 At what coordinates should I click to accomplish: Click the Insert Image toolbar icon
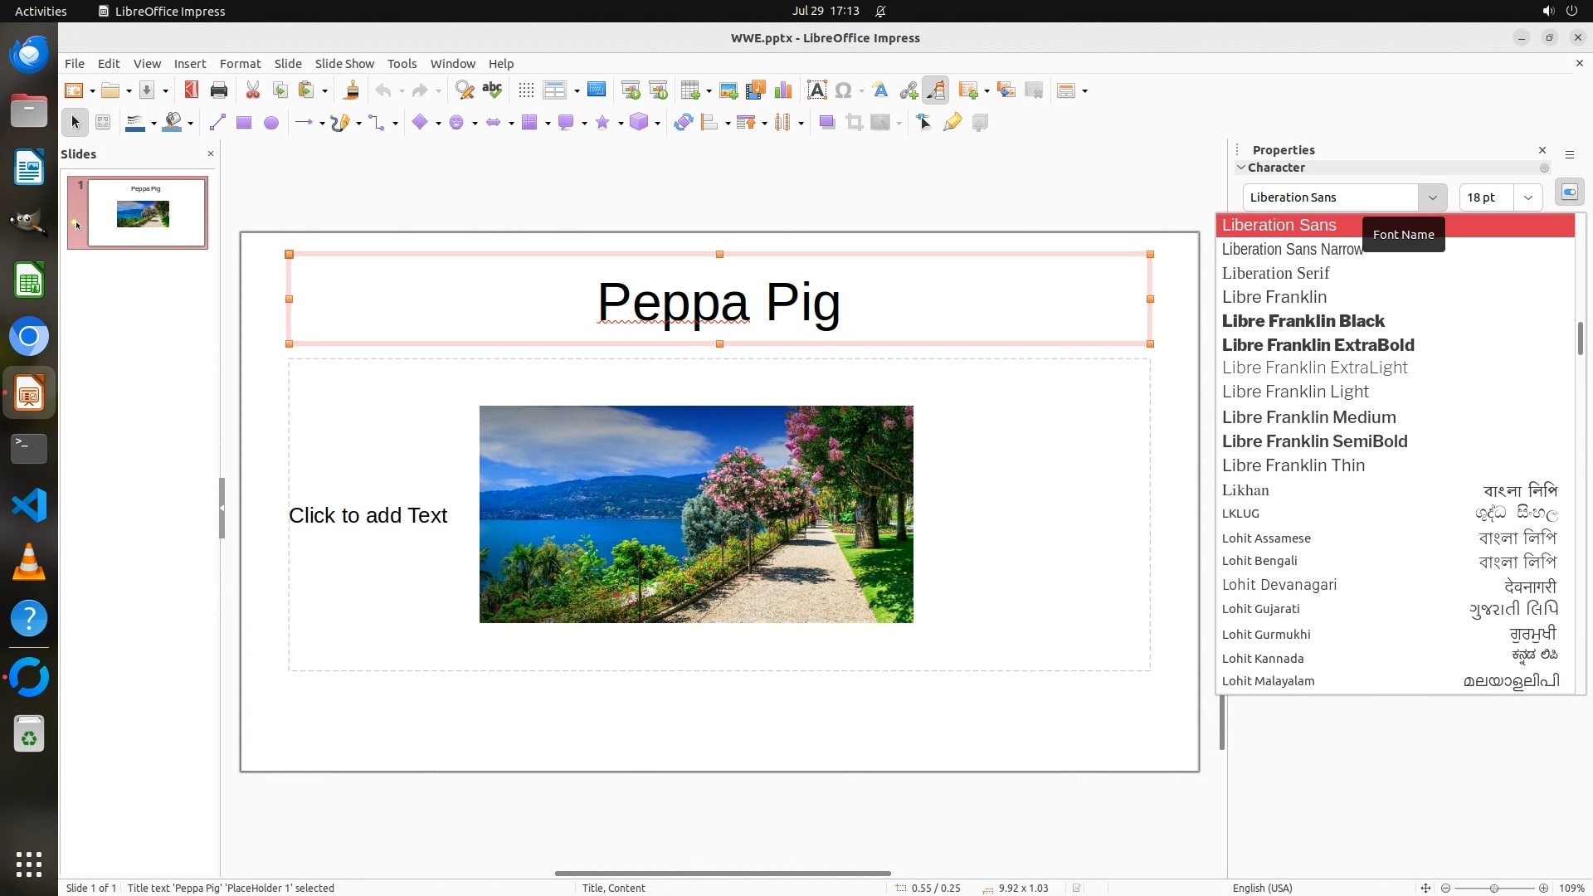pyautogui.click(x=728, y=90)
